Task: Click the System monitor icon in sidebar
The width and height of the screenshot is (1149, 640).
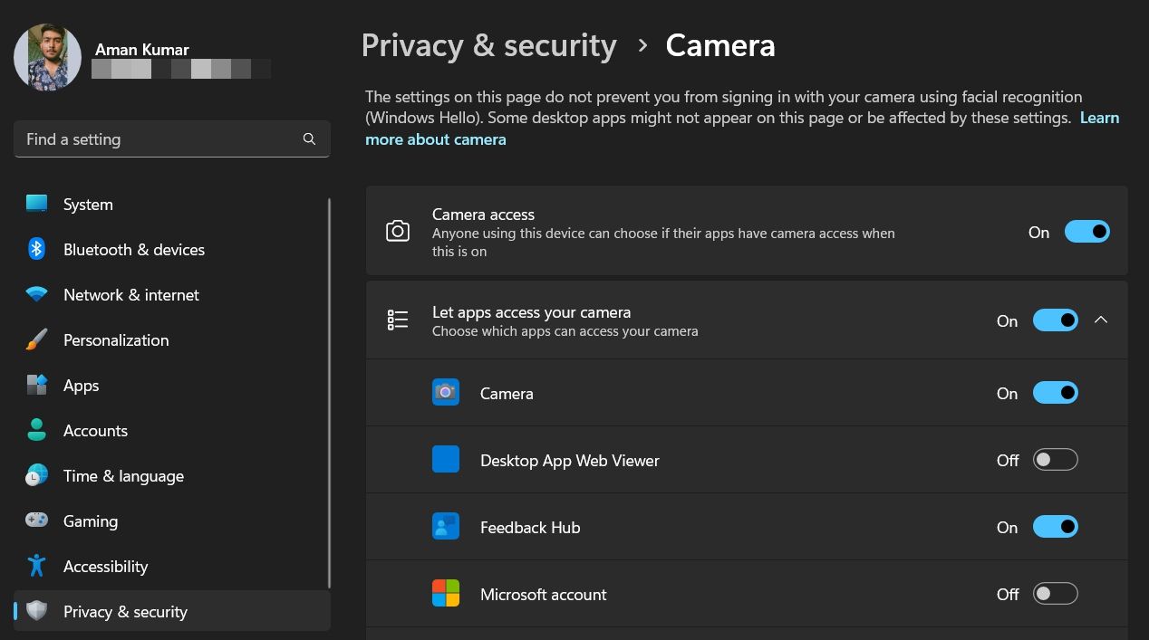Action: 36,204
